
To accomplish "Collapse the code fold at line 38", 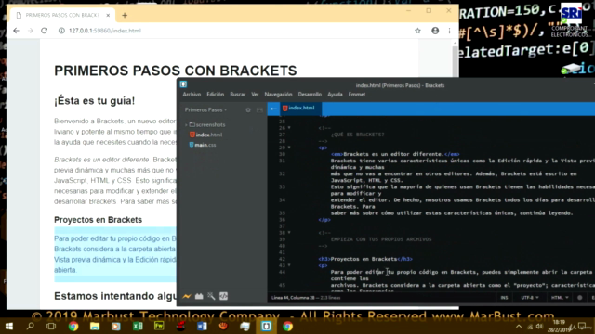I will click(289, 233).
